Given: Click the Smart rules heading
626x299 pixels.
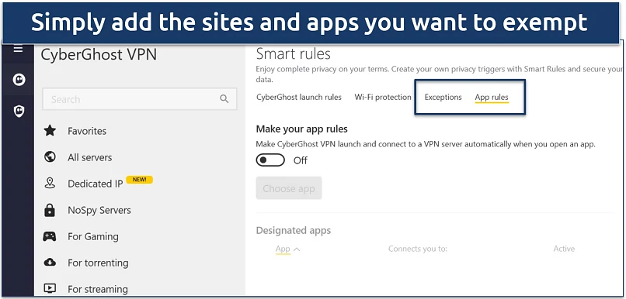Looking at the screenshot, I should tap(294, 53).
